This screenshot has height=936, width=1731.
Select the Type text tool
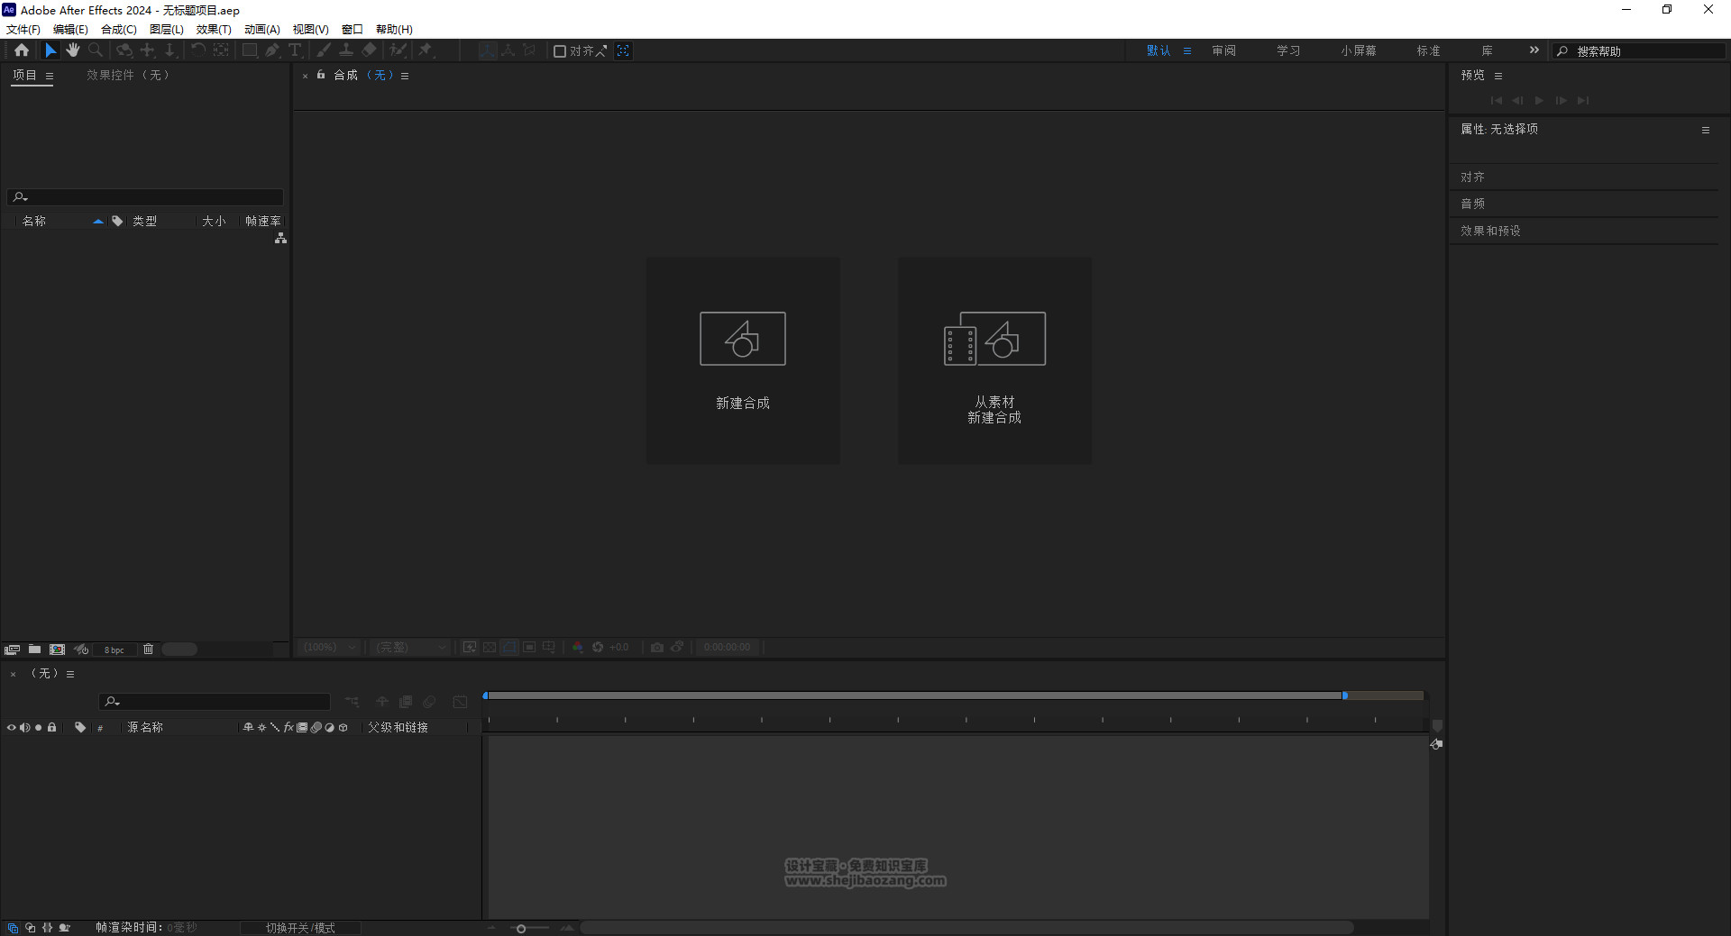click(294, 50)
